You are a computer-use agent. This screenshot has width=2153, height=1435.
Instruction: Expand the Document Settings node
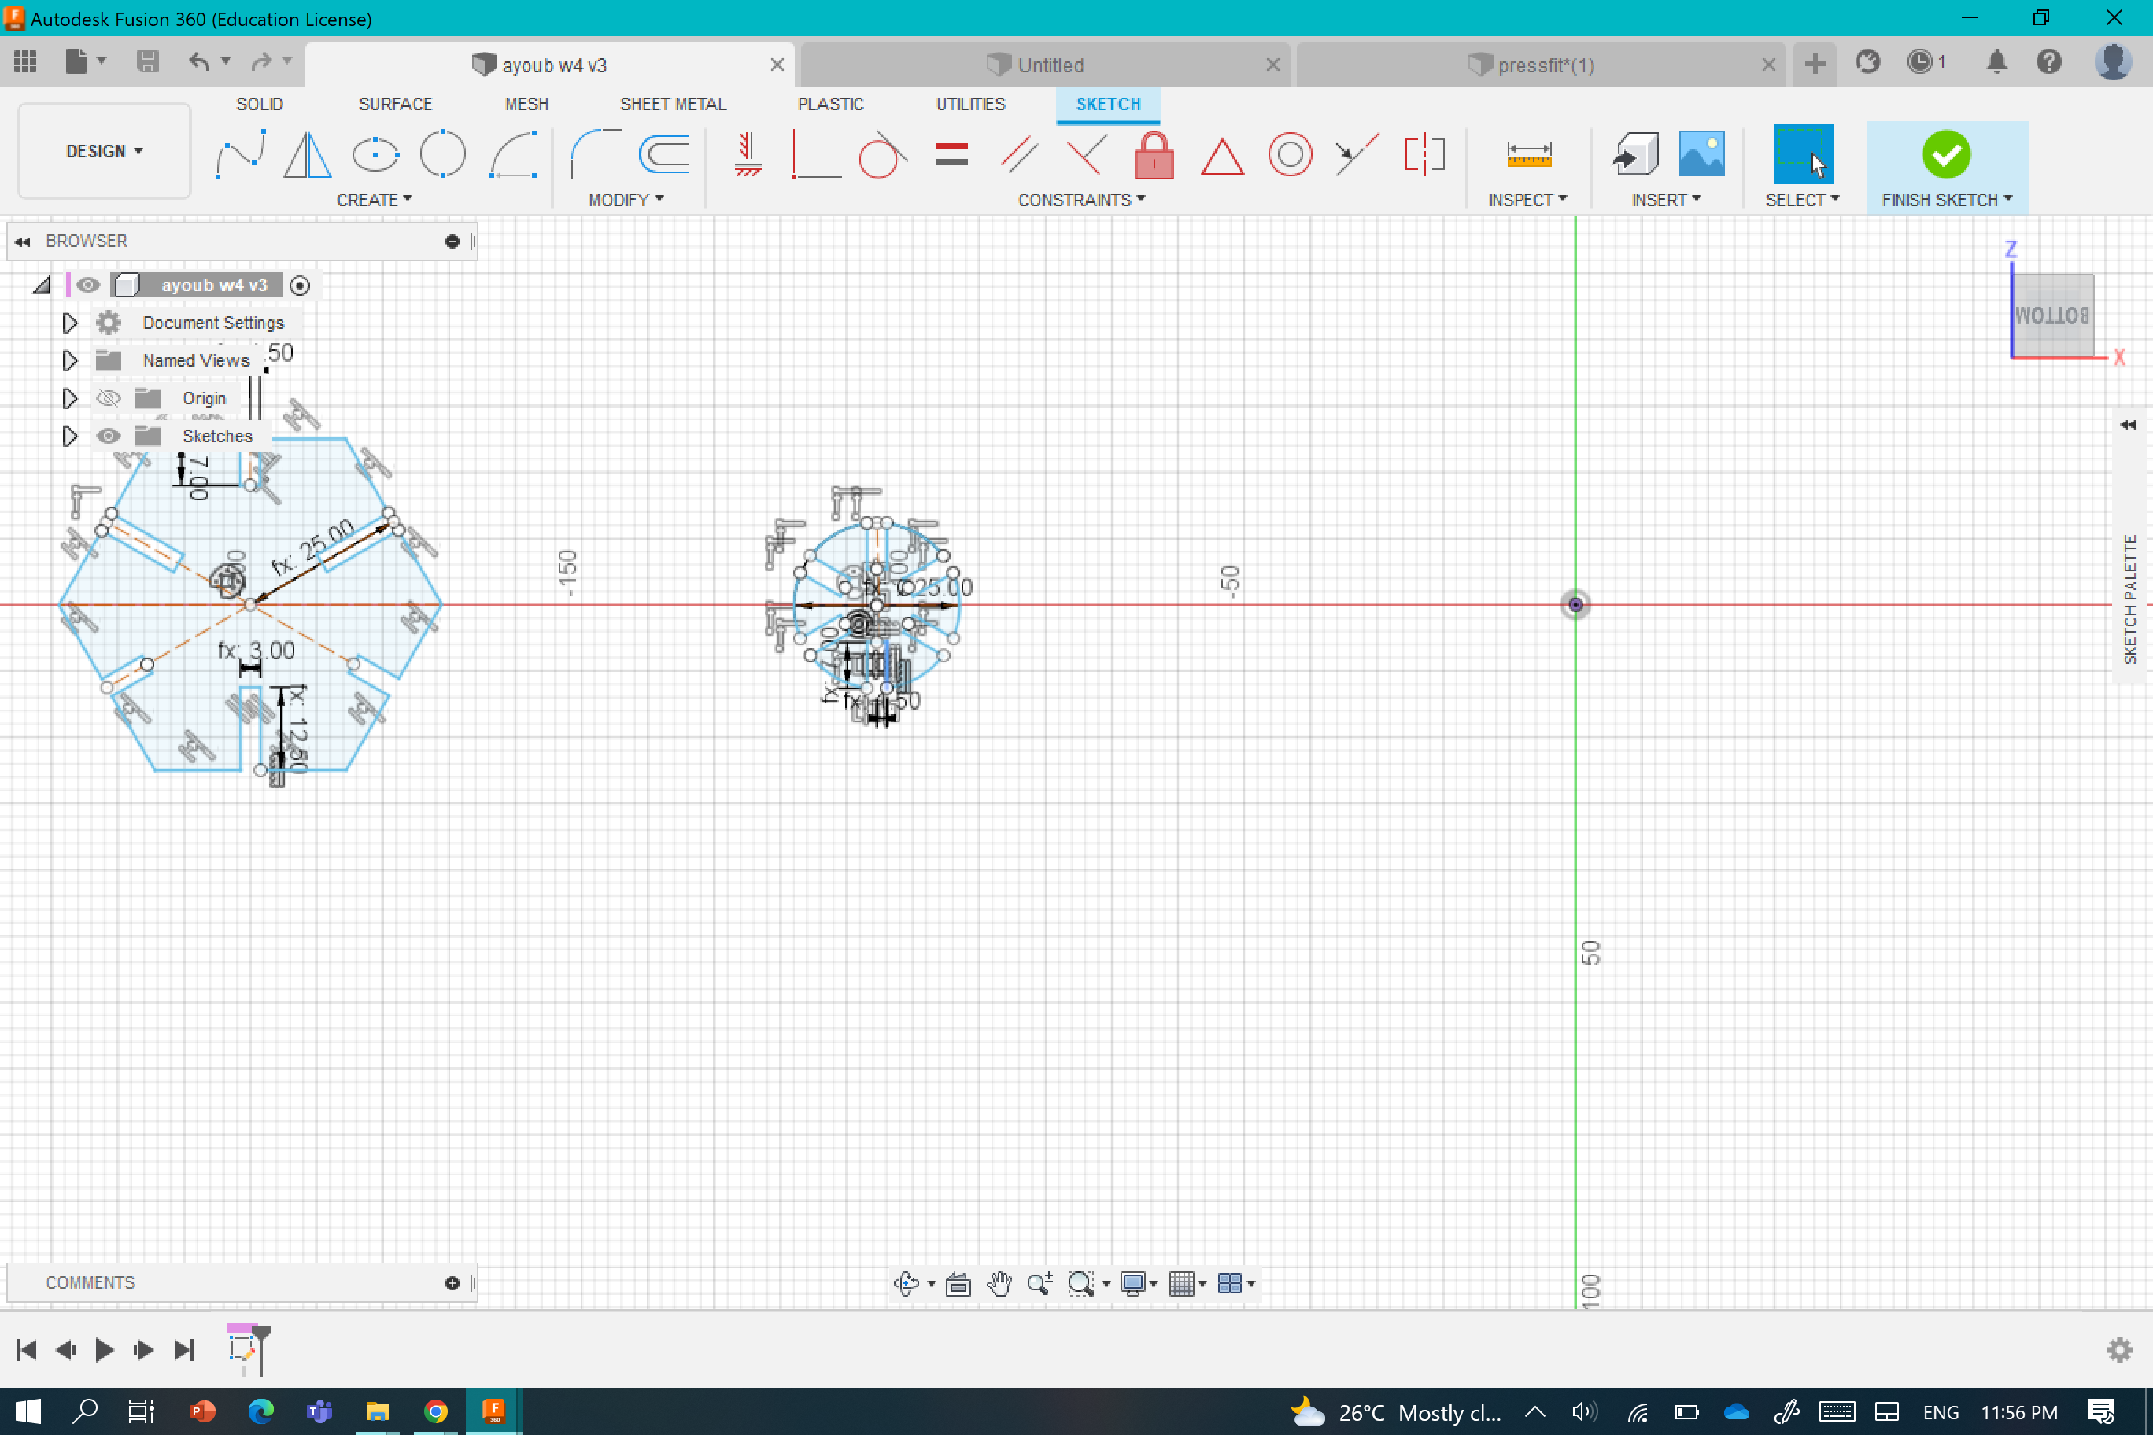[x=69, y=323]
